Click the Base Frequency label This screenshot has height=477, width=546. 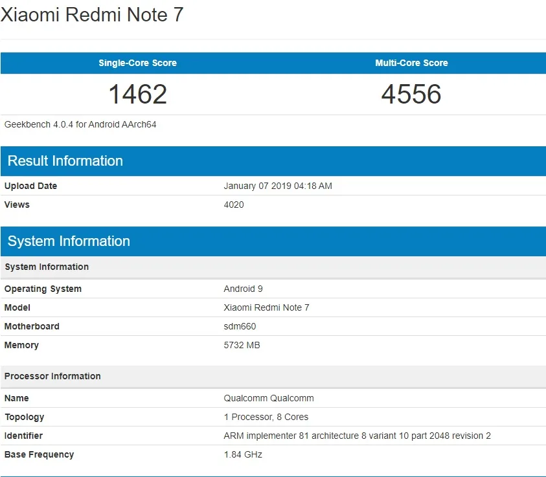tap(39, 454)
